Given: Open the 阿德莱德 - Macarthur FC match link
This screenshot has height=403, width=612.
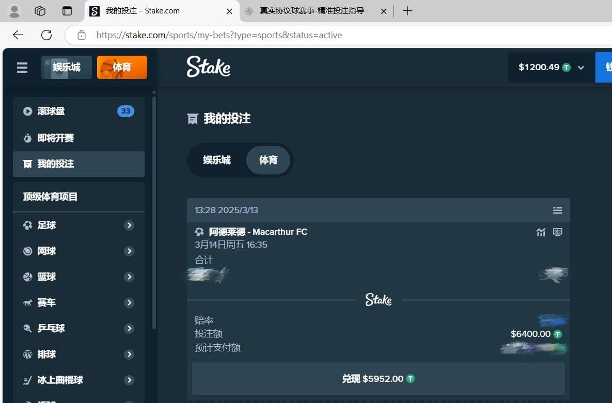Looking at the screenshot, I should [258, 232].
